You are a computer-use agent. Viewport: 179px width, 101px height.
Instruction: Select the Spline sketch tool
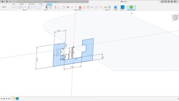click(25, 7)
